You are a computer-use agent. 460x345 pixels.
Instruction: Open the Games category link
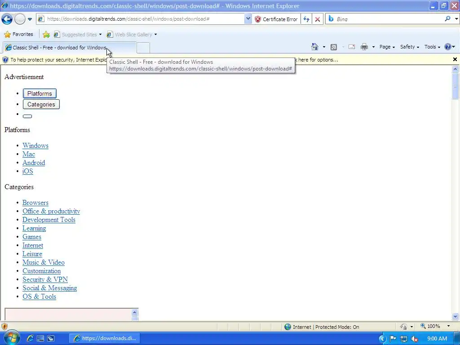coord(32,237)
